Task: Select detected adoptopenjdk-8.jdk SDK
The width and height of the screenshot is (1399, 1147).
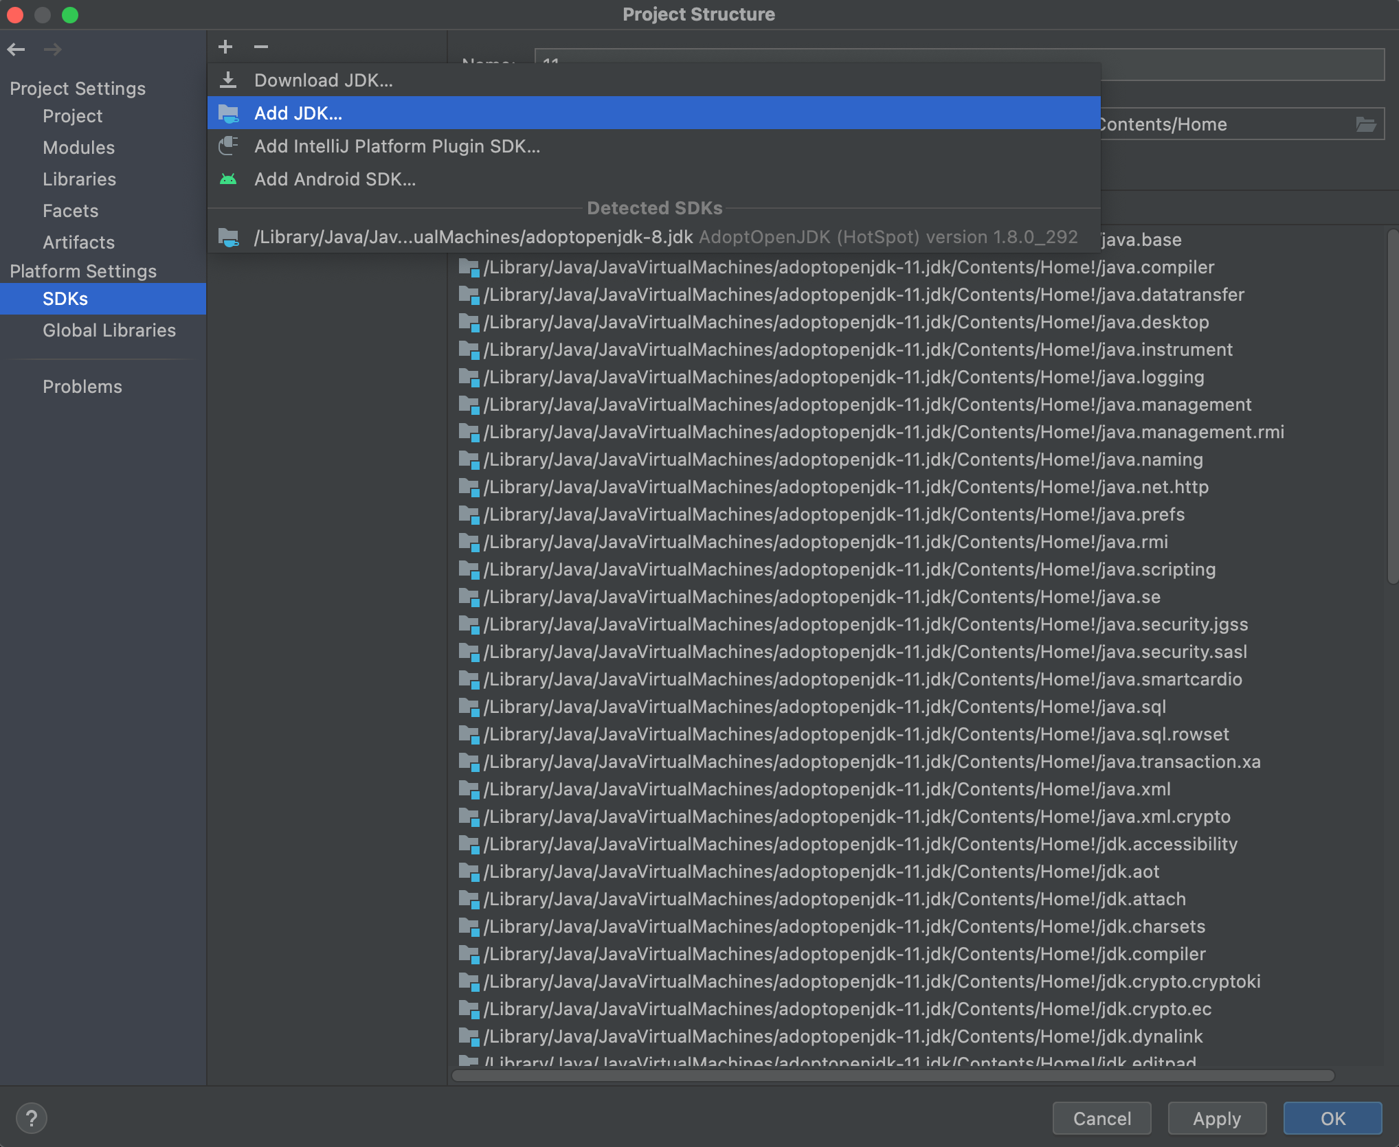Action: [473, 238]
